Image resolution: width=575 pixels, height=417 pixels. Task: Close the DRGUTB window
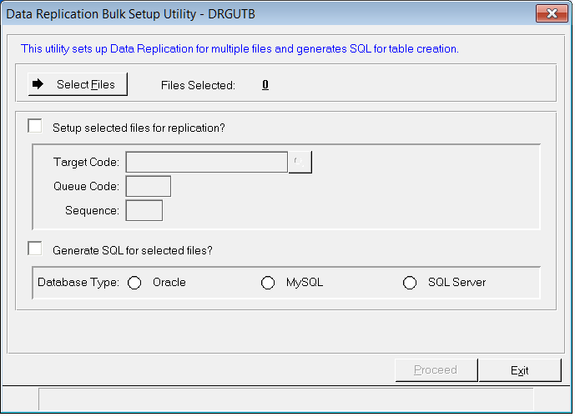click(x=552, y=13)
